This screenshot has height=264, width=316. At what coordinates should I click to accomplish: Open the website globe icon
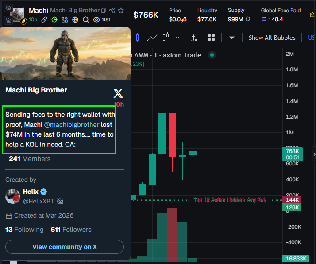[x=75, y=19]
